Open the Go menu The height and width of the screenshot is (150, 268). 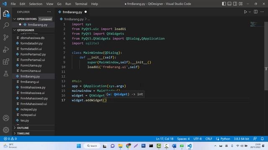pyautogui.click(x=59, y=4)
